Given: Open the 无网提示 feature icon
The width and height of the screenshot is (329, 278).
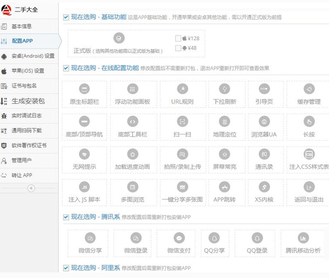Looking at the screenshot, I should tap(85, 154).
